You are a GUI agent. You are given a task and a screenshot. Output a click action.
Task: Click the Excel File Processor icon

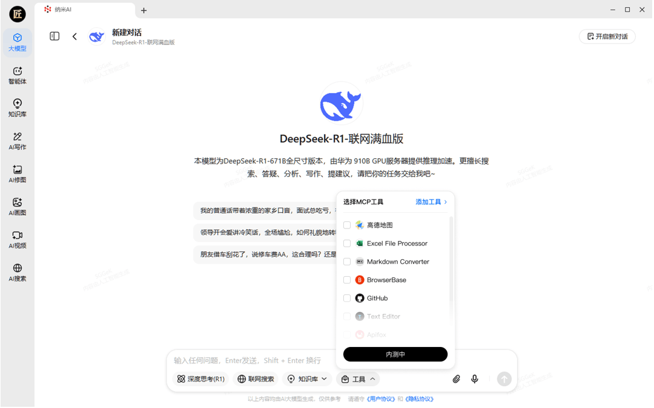[360, 244]
